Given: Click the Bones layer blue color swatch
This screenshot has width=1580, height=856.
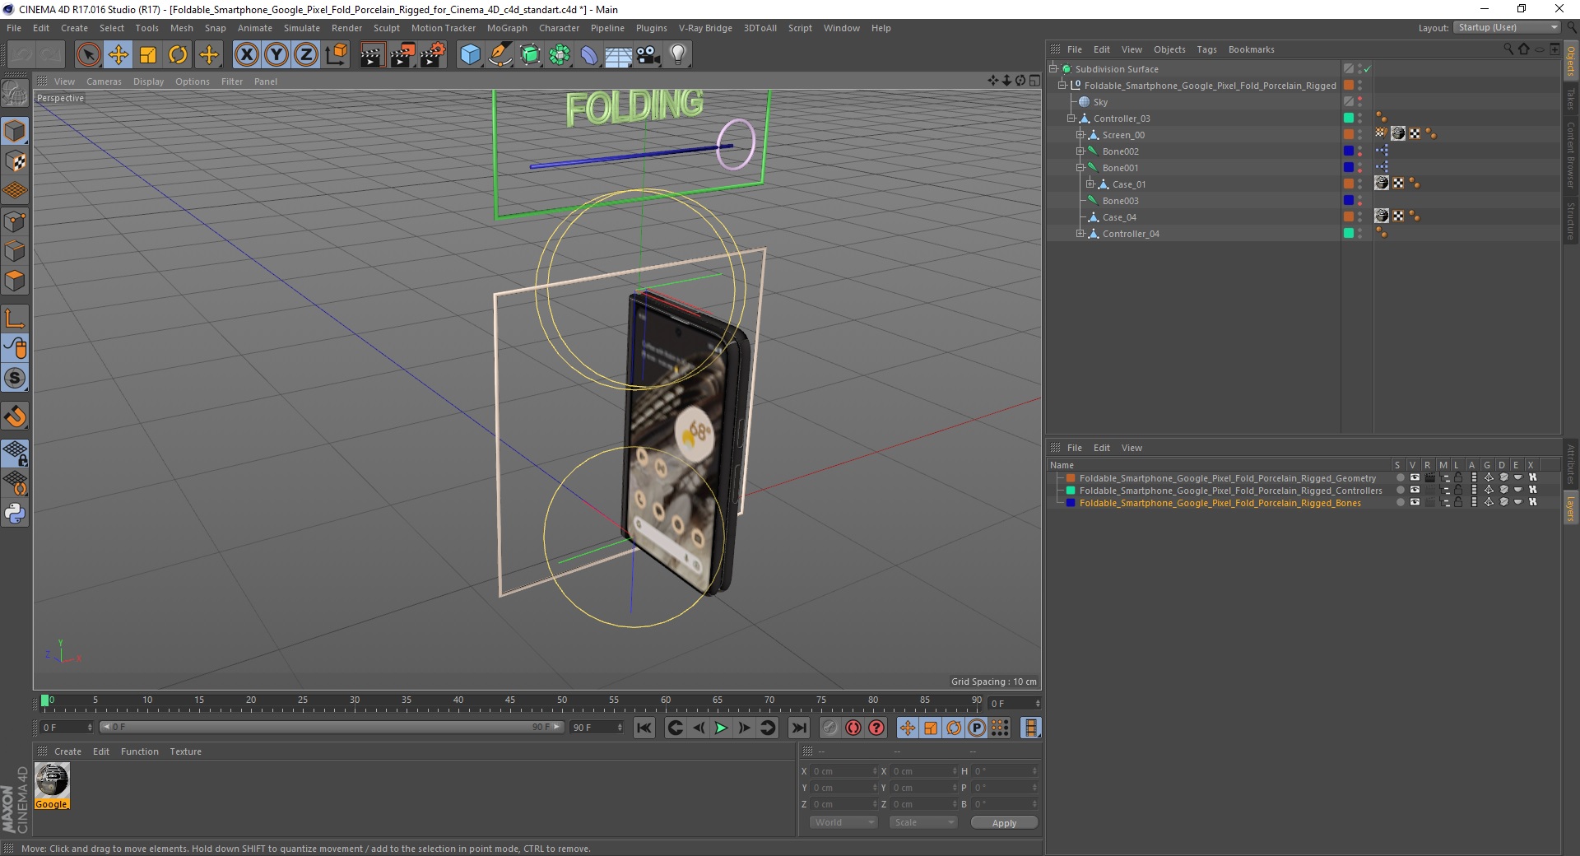Looking at the screenshot, I should (x=1071, y=503).
